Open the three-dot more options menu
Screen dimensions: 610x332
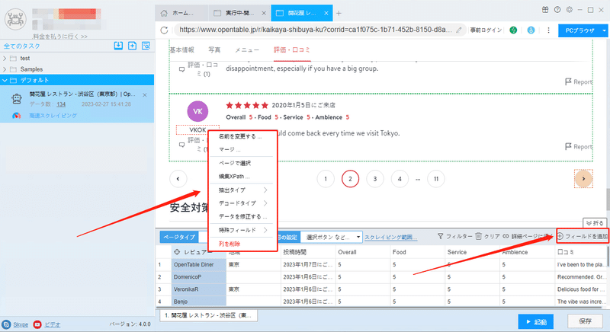(x=548, y=30)
